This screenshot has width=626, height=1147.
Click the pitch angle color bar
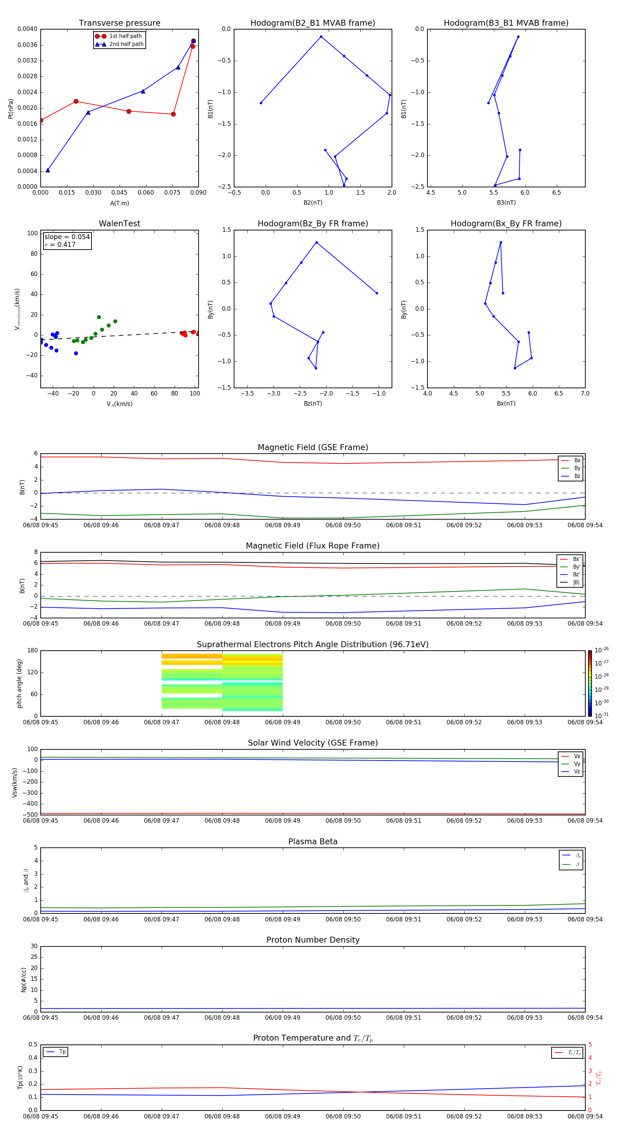coord(590,683)
